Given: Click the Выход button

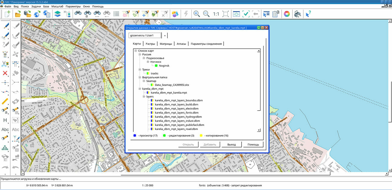Looking at the screenshot, I should coord(231,144).
